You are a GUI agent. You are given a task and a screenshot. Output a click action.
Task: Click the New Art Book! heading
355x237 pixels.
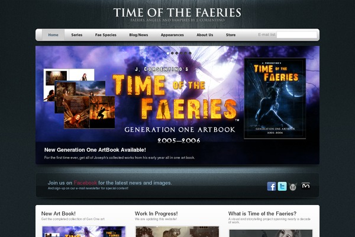[x=59, y=214]
